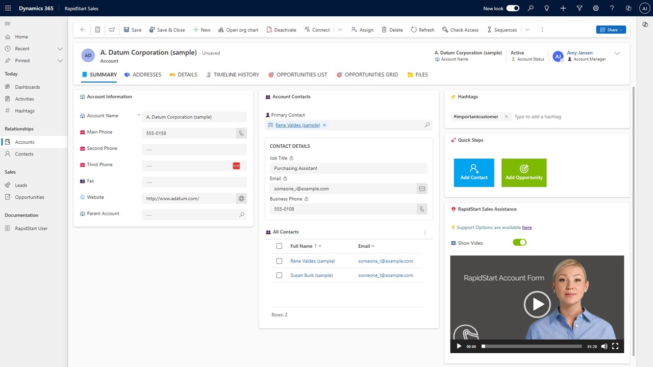Go back using the back arrow
This screenshot has height=367, width=653.
83,30
